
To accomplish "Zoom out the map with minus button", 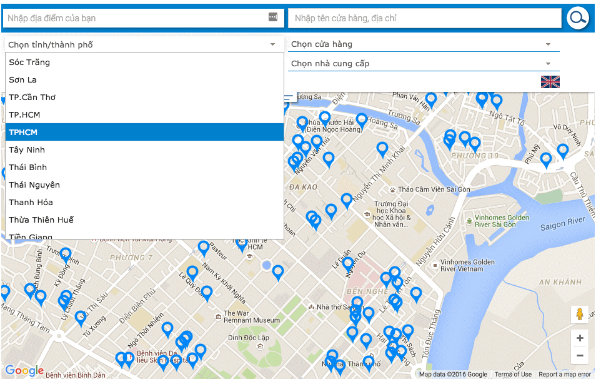I will point(580,356).
